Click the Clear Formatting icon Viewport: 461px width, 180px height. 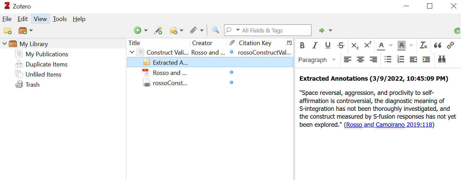[424, 45]
